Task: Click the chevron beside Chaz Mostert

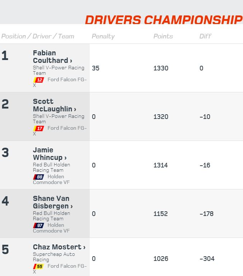Action: tap(84, 248)
